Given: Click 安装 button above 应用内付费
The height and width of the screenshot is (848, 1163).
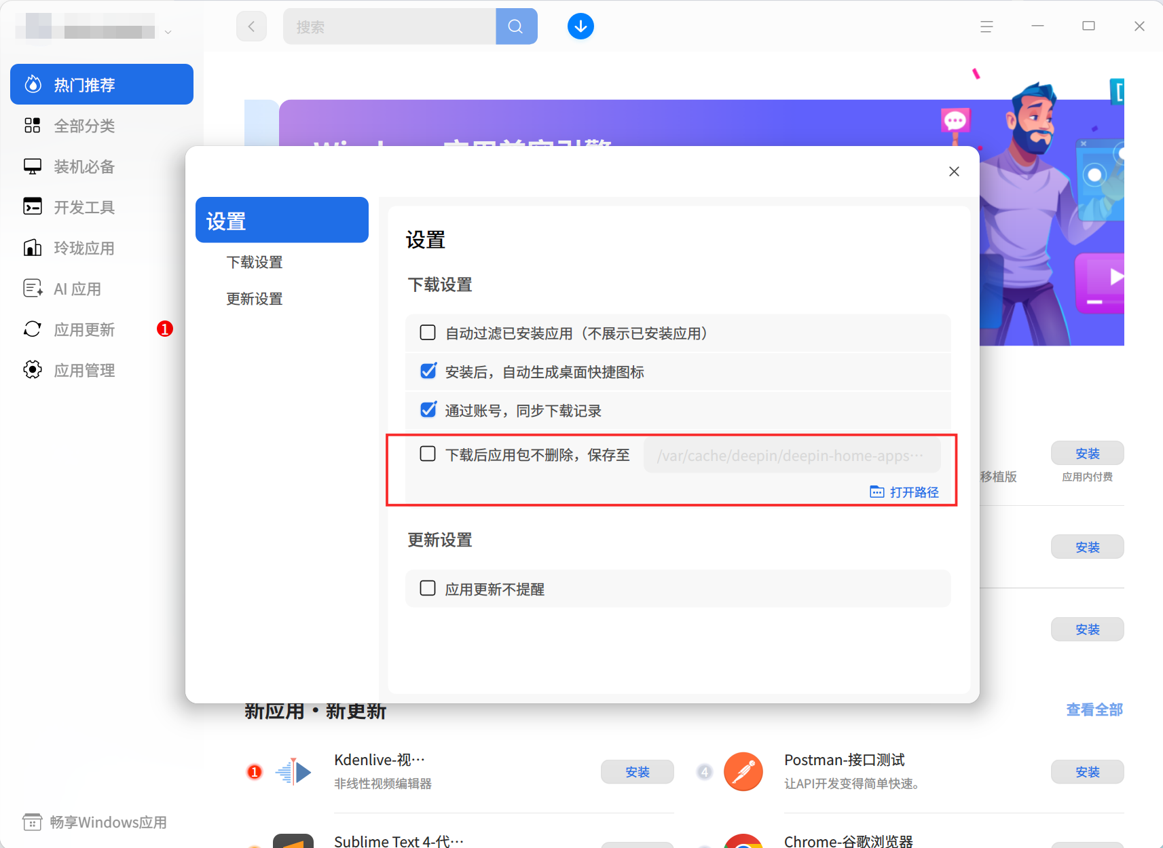Looking at the screenshot, I should [1088, 454].
